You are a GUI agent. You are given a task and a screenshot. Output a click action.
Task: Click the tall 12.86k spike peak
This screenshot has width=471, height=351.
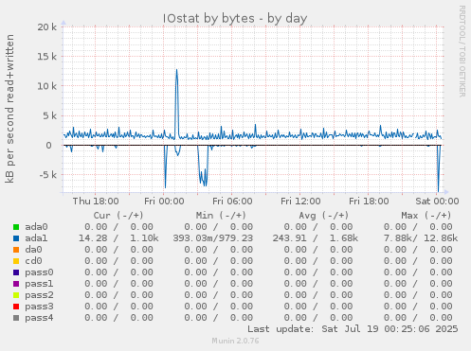pos(176,70)
